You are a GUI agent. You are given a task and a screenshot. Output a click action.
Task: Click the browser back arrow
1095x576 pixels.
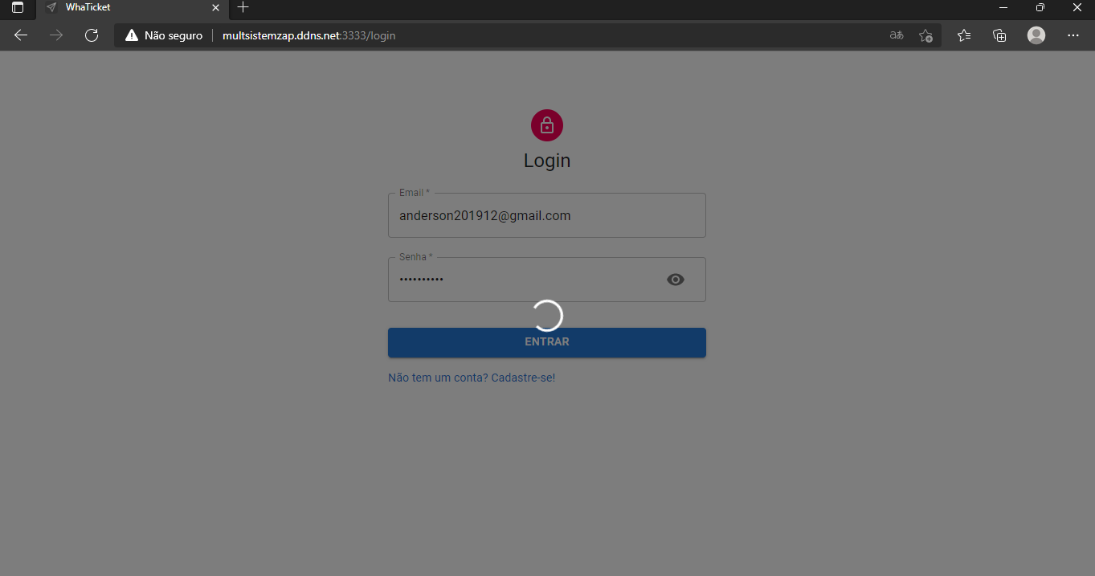point(20,35)
